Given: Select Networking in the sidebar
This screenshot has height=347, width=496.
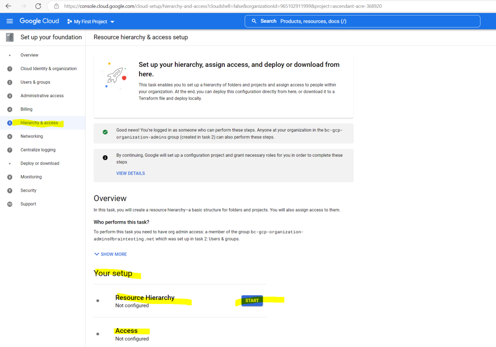Looking at the screenshot, I should (x=31, y=136).
